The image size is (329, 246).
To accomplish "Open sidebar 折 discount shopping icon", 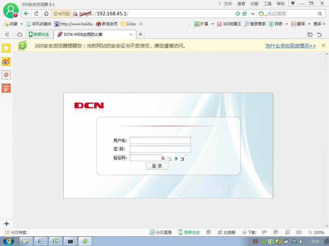I will 6,88.
